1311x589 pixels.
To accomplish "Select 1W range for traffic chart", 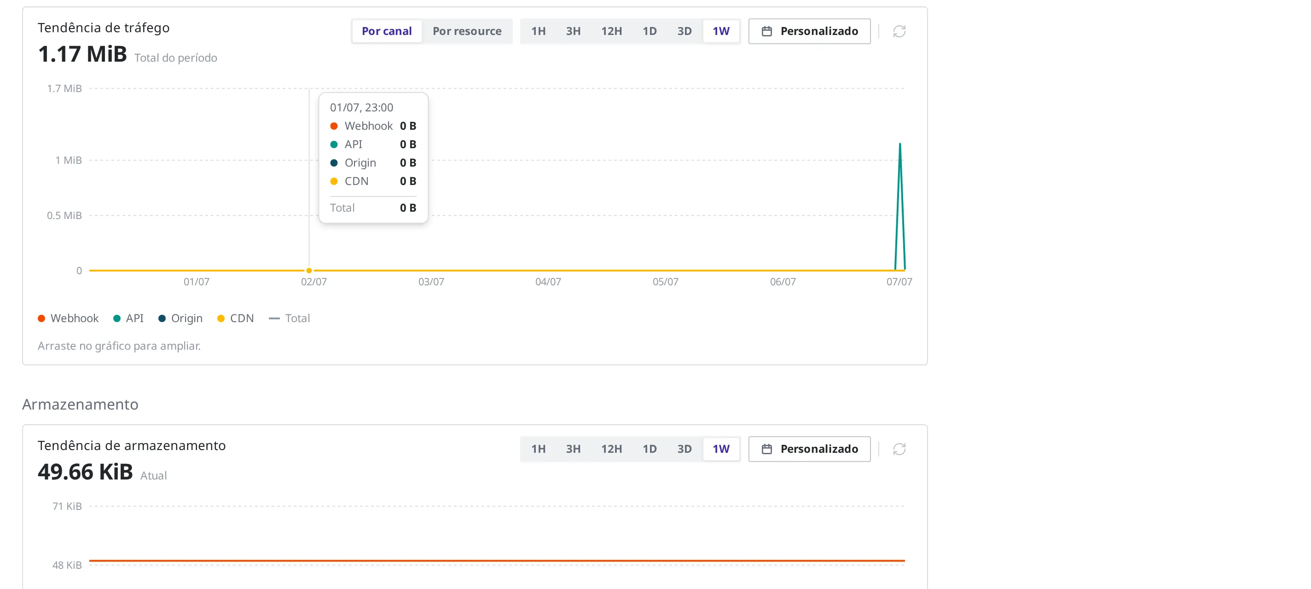I will click(721, 32).
